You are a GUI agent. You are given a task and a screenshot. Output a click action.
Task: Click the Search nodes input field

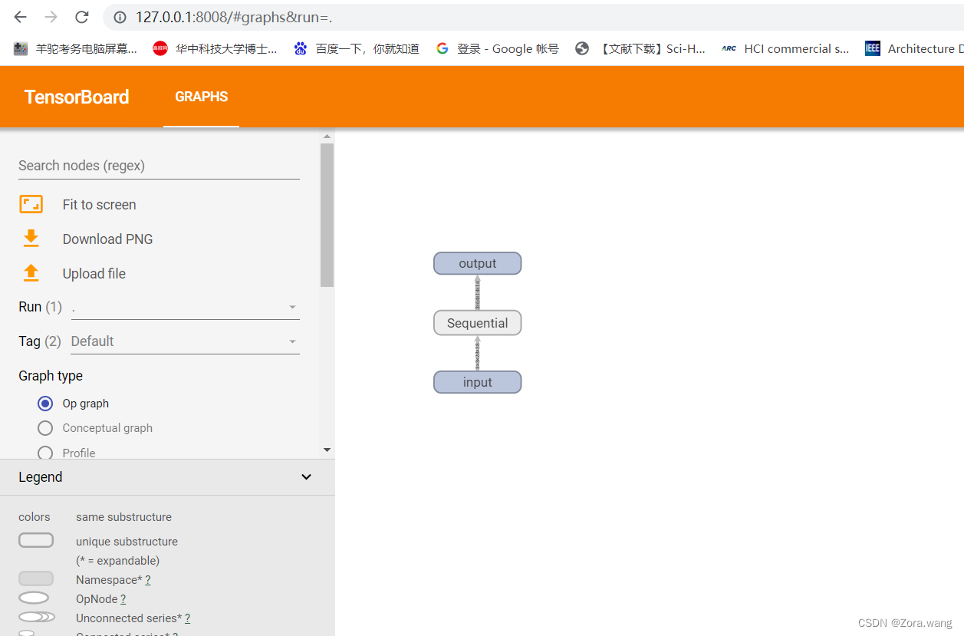(x=115, y=166)
